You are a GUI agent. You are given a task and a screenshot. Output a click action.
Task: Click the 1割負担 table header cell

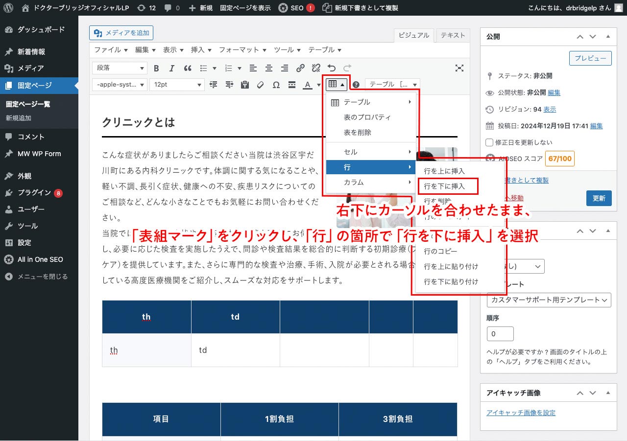coord(280,419)
